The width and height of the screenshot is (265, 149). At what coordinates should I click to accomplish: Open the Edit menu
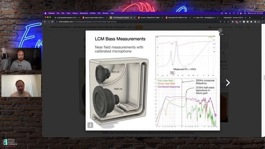click(63, 13)
